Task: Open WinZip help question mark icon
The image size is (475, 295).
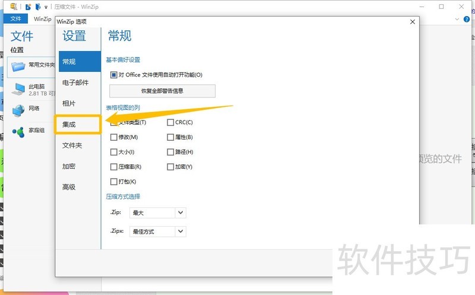Action: [467, 19]
